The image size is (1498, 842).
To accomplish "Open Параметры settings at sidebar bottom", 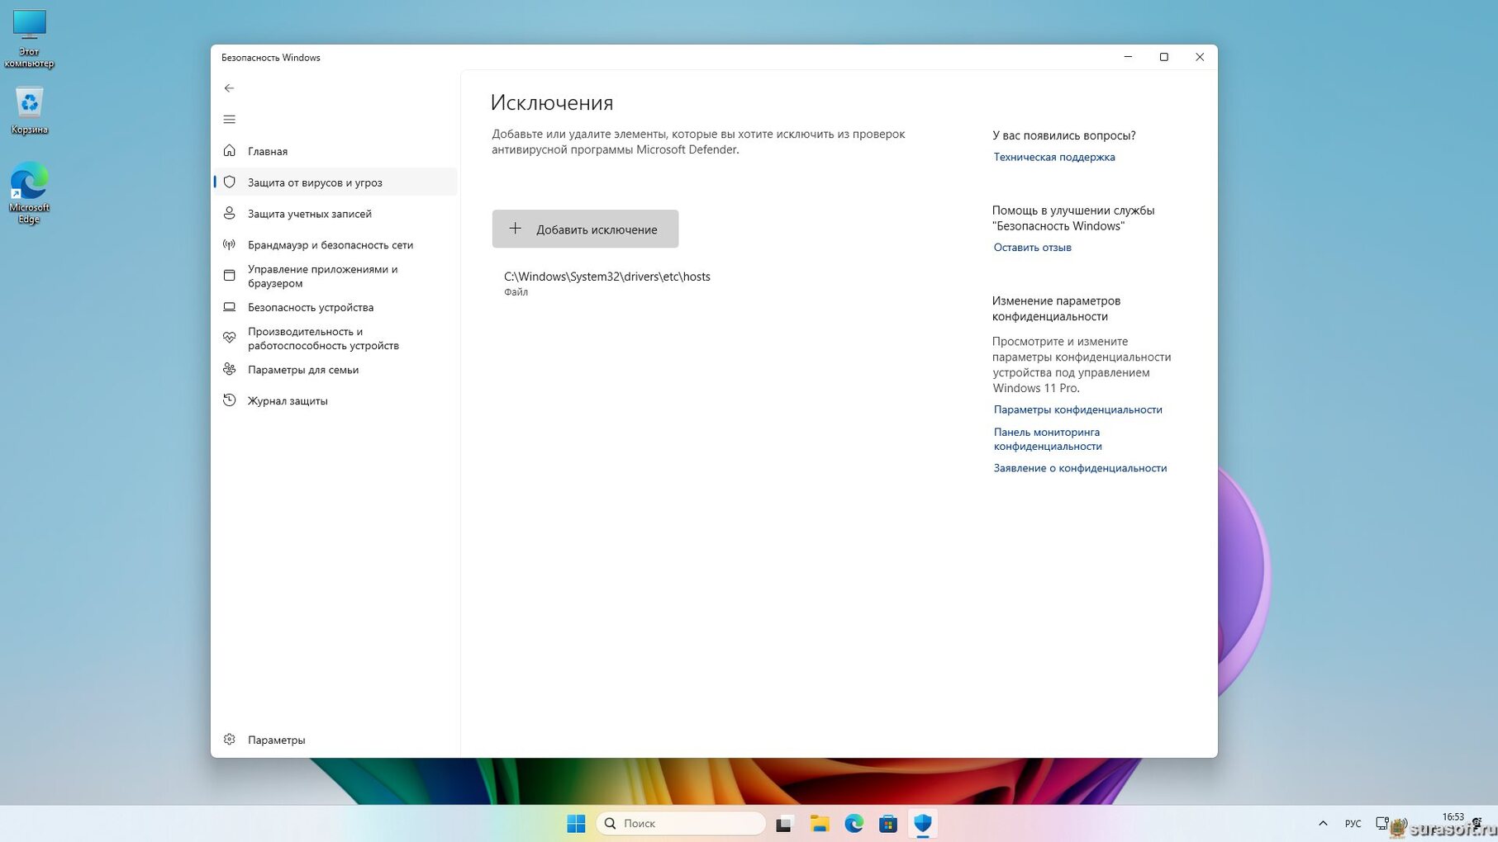I will (x=276, y=740).
